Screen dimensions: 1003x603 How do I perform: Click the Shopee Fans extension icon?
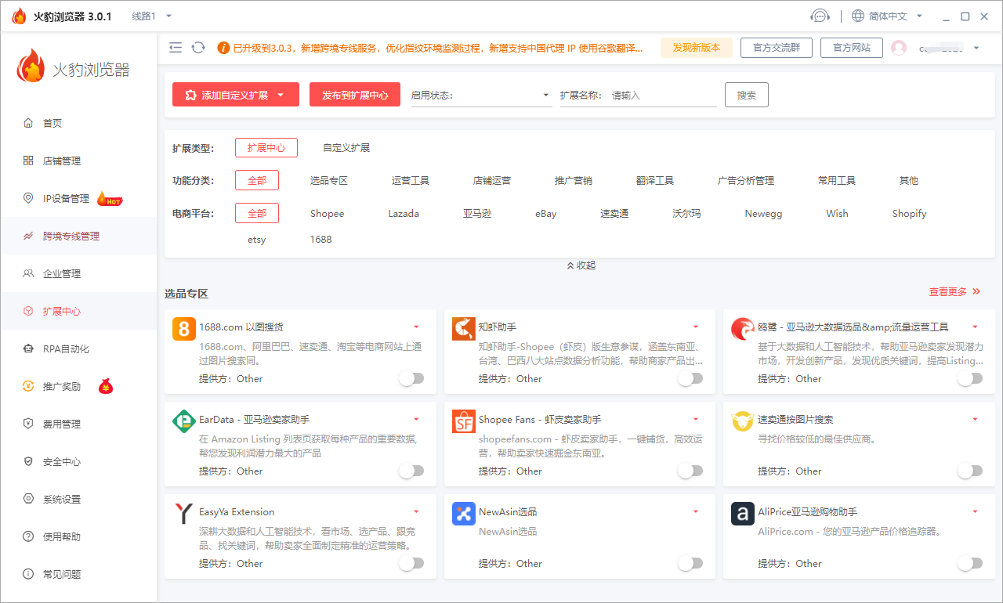pyautogui.click(x=463, y=421)
